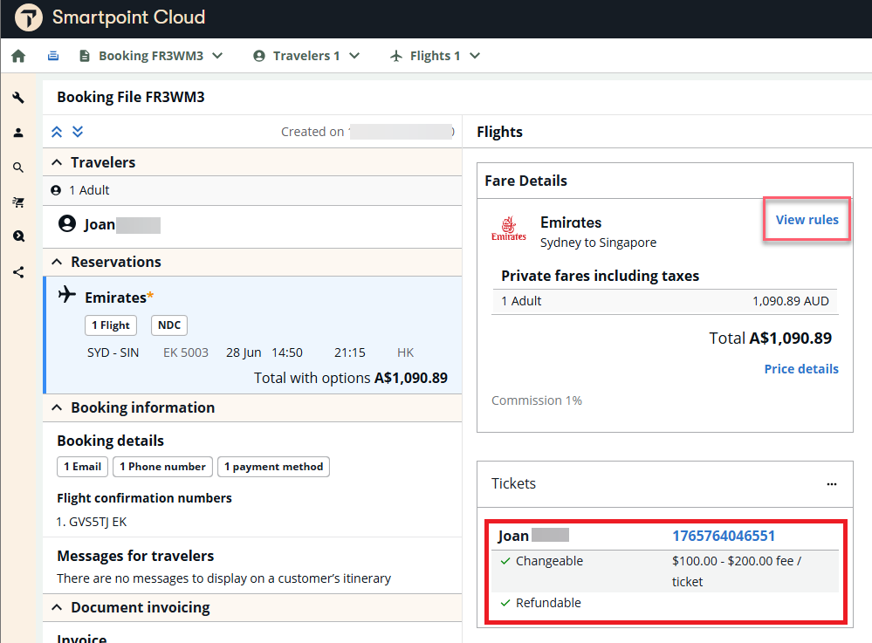
Task: Open the traveler profile sidebar icon
Action: pos(18,133)
